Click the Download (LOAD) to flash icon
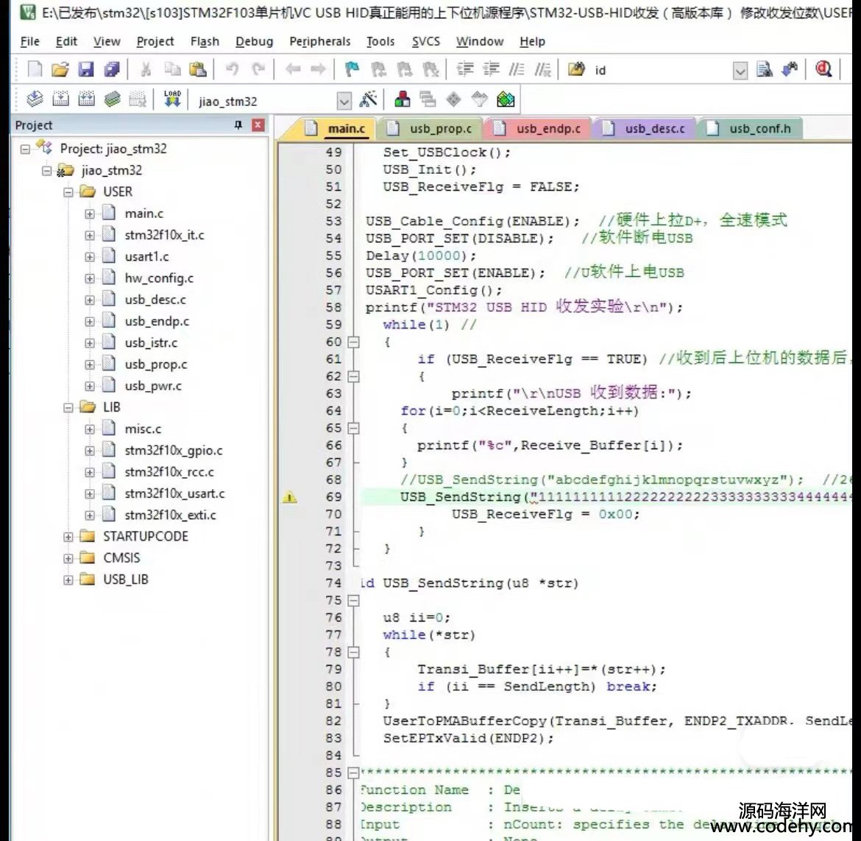 (x=172, y=99)
